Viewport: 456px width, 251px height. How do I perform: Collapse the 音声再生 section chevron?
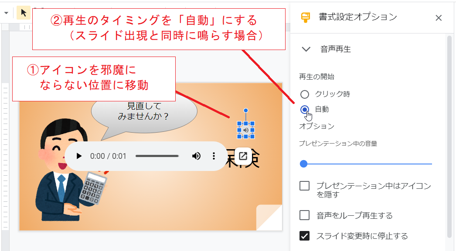[306, 49]
